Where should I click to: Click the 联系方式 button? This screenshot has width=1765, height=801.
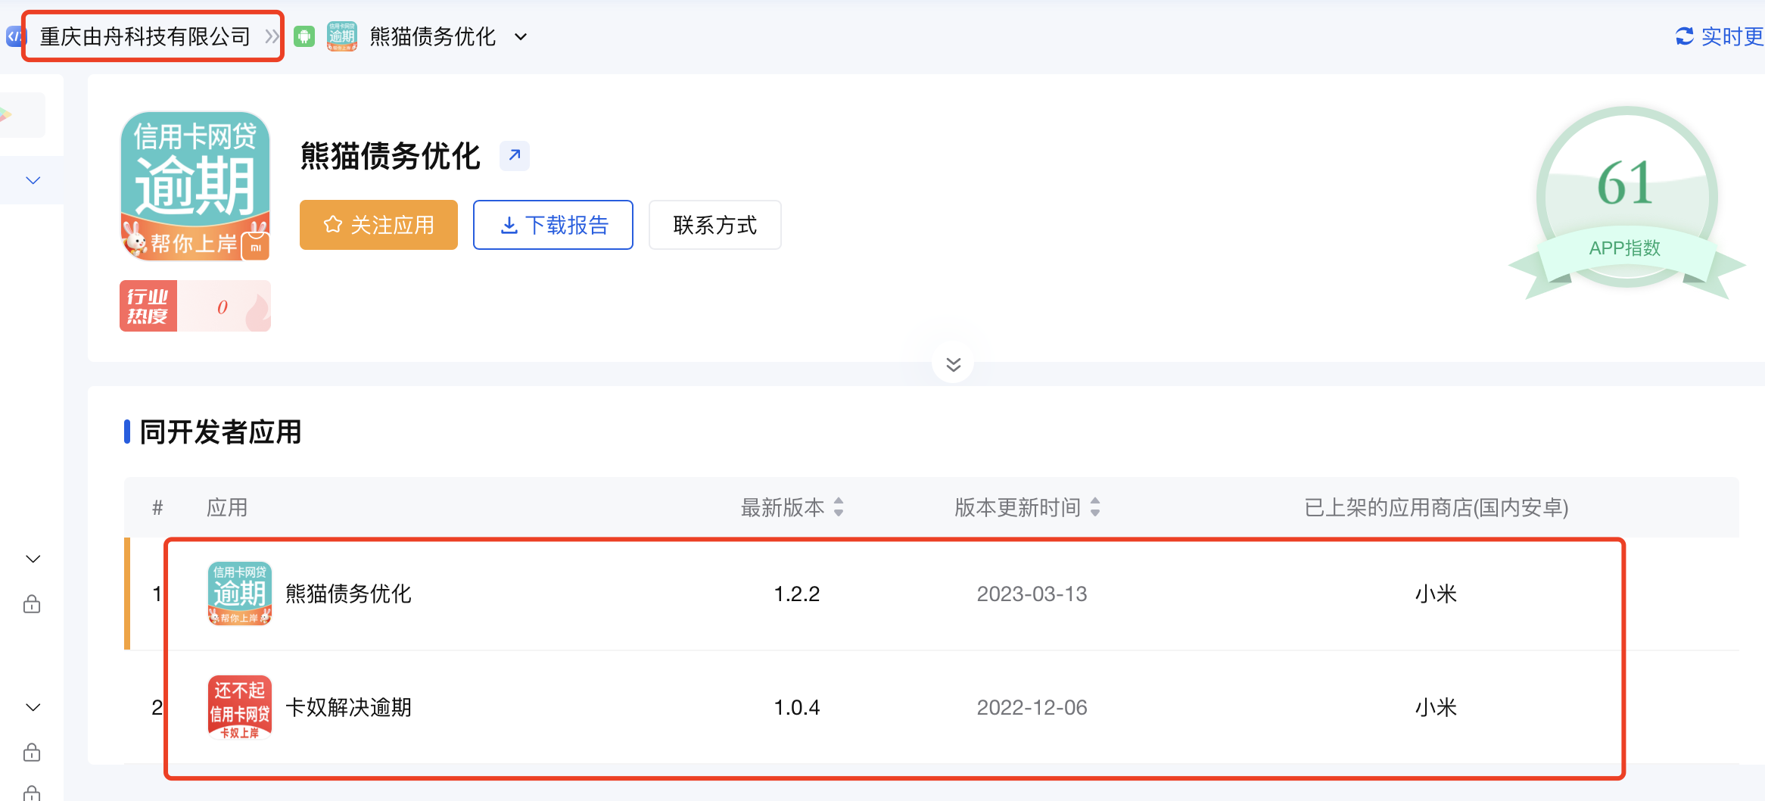coord(715,225)
